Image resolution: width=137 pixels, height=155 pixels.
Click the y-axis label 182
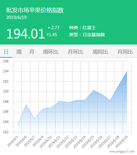click(x=6, y=132)
